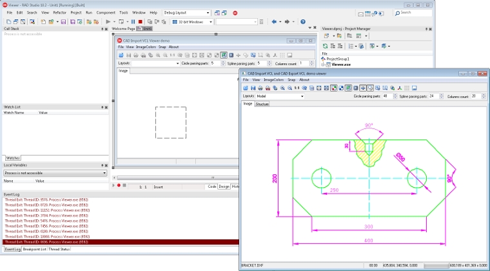Click the Save icon in CAD viewer toolbar

(253, 88)
